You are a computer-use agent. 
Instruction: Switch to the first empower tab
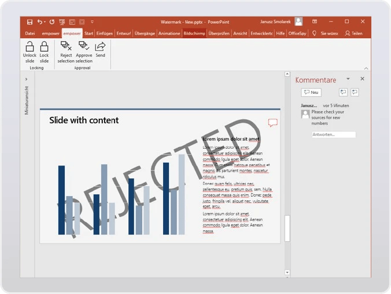point(51,33)
